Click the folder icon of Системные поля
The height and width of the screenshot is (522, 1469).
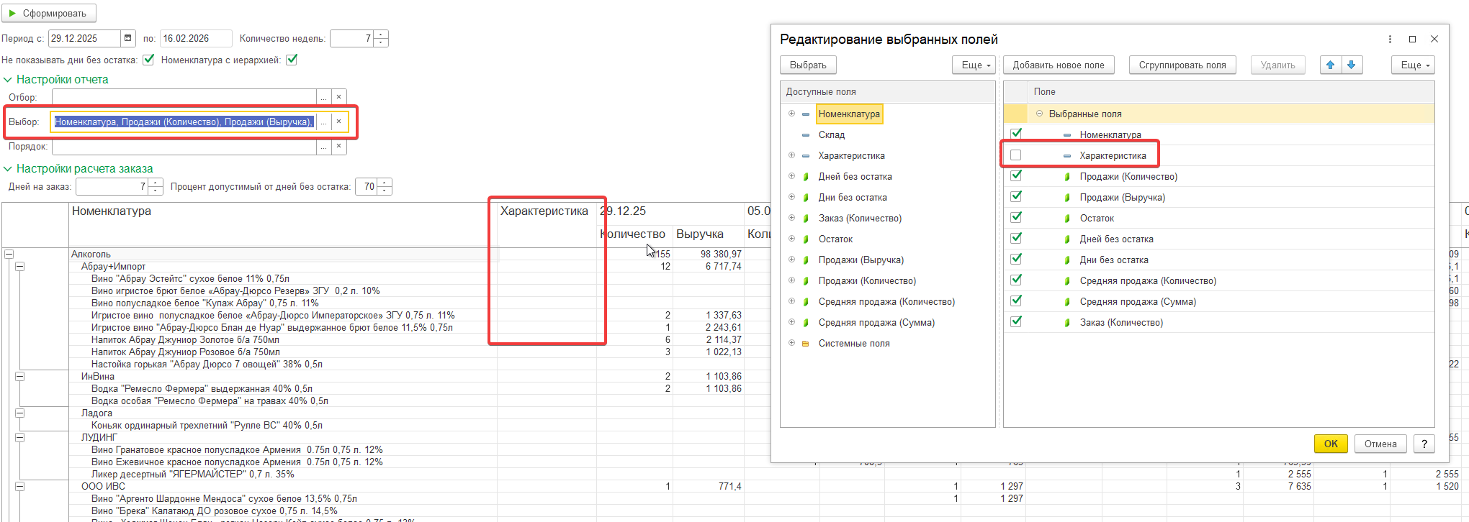pos(806,344)
